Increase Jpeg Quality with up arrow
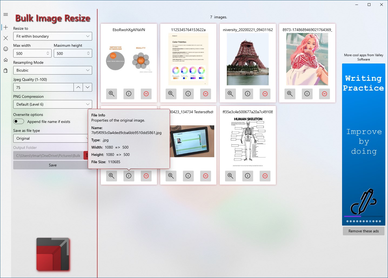The height and width of the screenshot is (278, 388). pyautogui.click(x=78, y=87)
